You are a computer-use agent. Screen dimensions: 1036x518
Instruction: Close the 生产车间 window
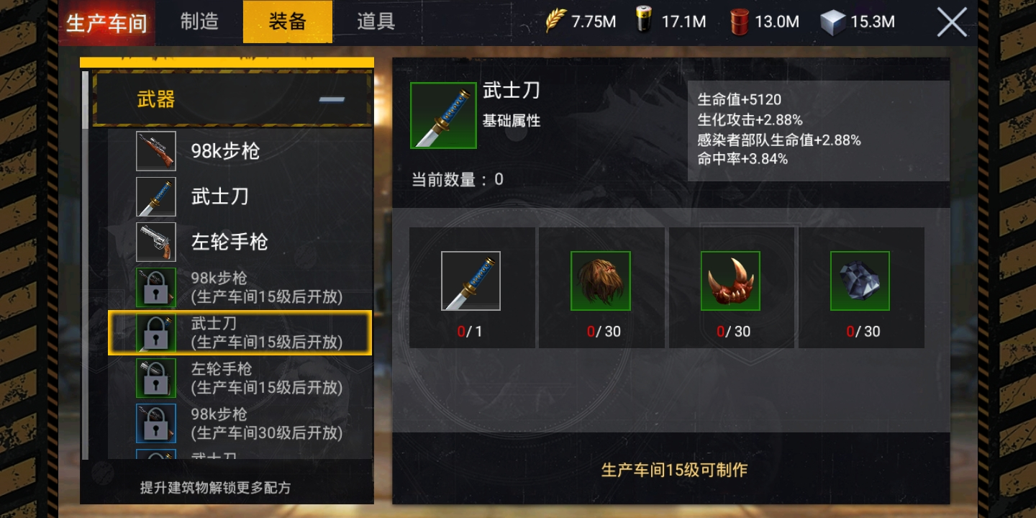[x=952, y=22]
